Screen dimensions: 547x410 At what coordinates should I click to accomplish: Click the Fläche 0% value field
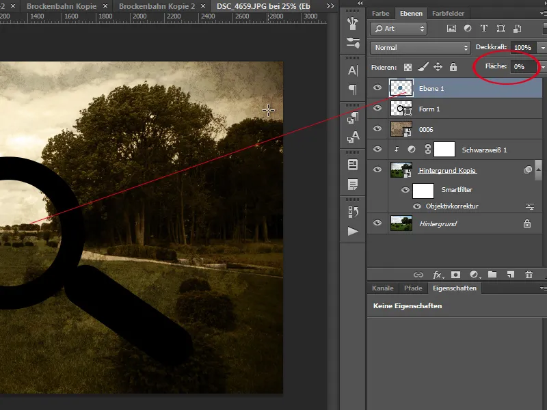tap(524, 67)
